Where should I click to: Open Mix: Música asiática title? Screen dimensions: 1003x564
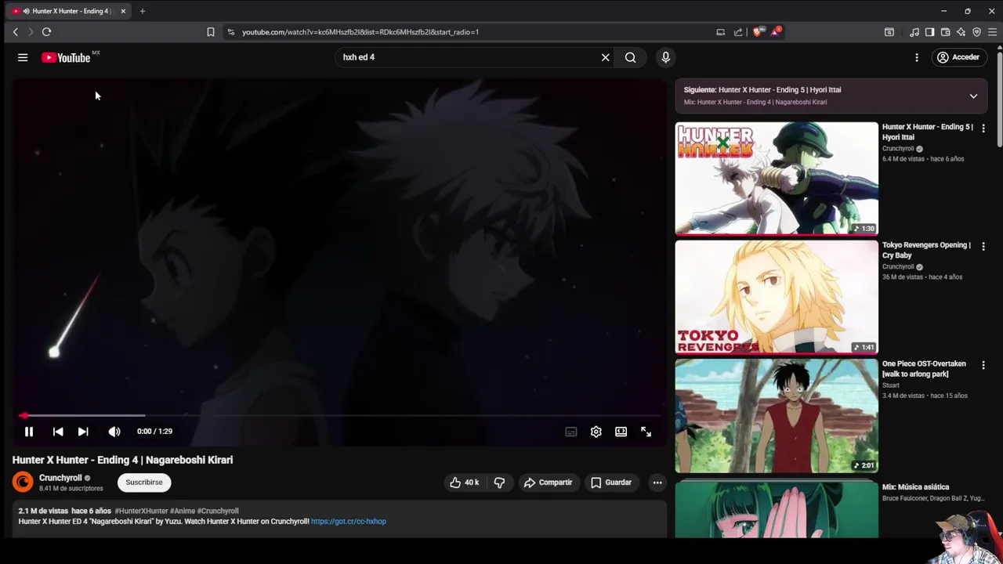click(x=915, y=487)
